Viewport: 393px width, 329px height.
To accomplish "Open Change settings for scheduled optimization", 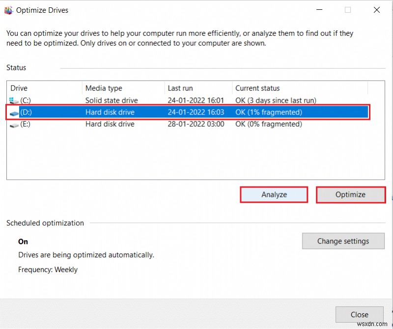I will (343, 241).
